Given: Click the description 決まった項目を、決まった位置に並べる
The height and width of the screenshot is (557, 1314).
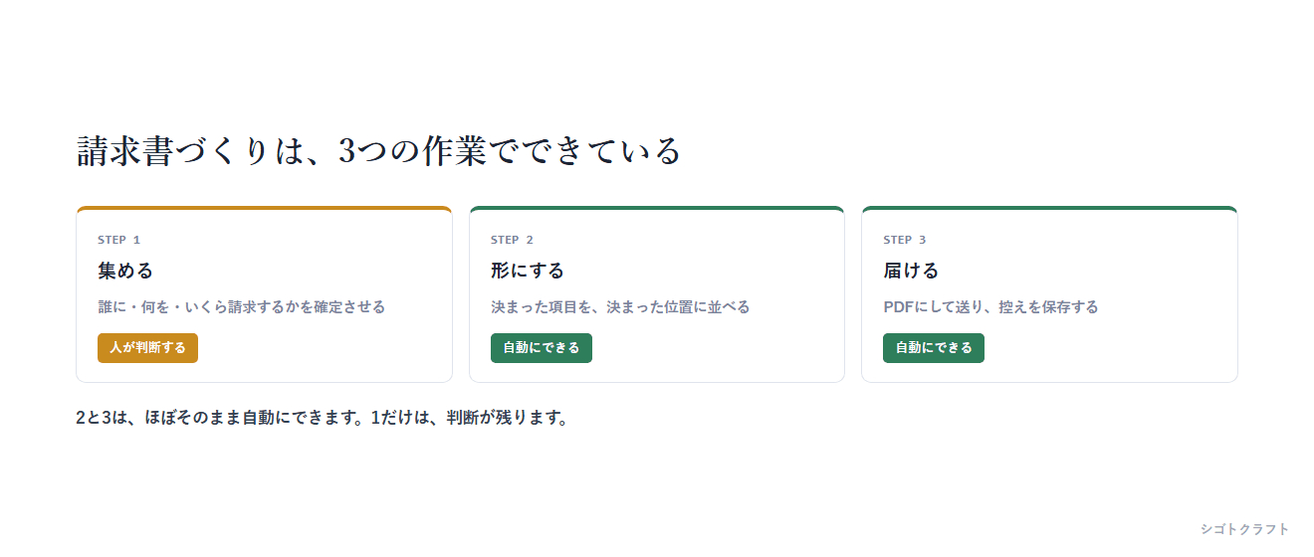Looking at the screenshot, I should pyautogui.click(x=620, y=307).
